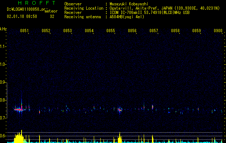The width and height of the screenshot is (226, 143).
Task: Click the 0.8 kHz axis label
Action: 3,100
